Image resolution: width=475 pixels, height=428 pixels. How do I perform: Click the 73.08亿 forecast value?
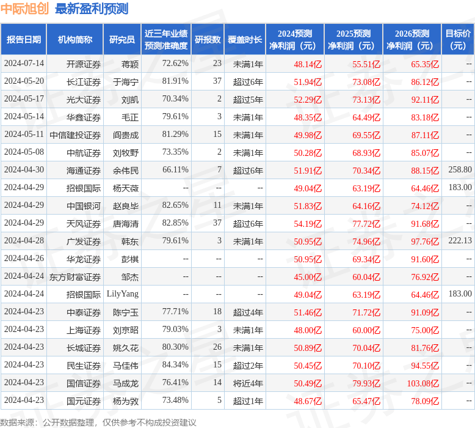366,82
